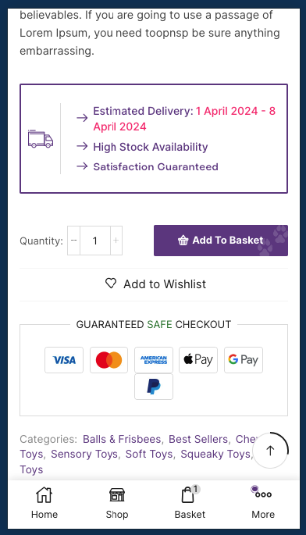Click the quantity number input field

click(95, 241)
